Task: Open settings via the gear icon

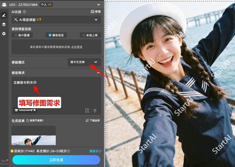Action: click(4, 33)
